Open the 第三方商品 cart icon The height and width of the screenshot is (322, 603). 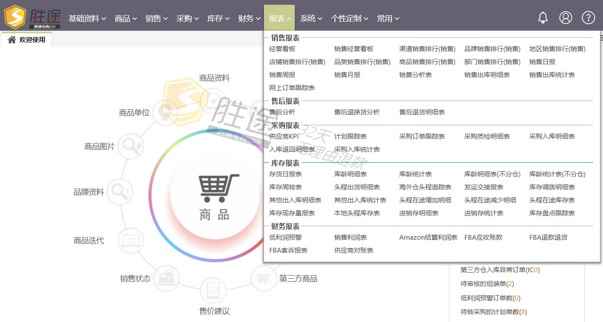264,278
